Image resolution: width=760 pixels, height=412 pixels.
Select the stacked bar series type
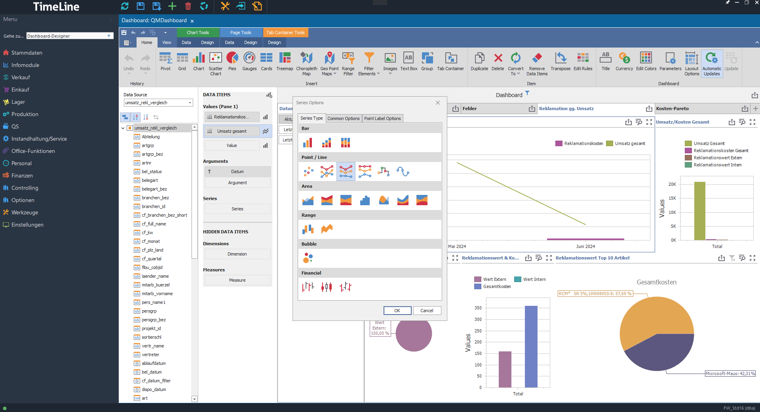tap(327, 143)
